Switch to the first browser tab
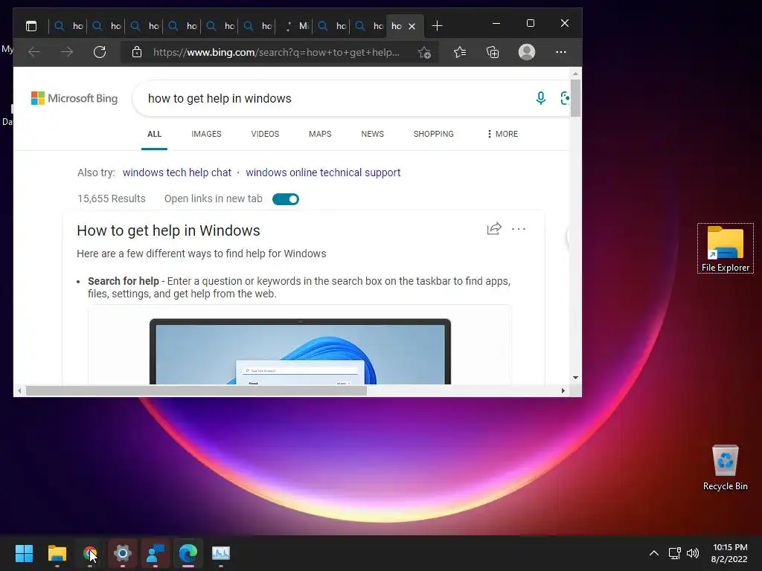 (68, 26)
